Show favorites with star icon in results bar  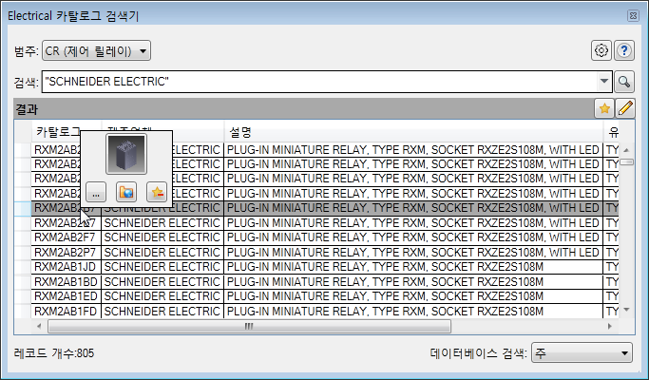click(x=604, y=109)
